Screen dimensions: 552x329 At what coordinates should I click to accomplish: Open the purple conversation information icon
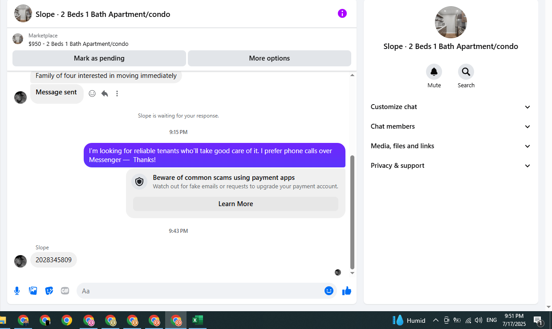tap(342, 13)
